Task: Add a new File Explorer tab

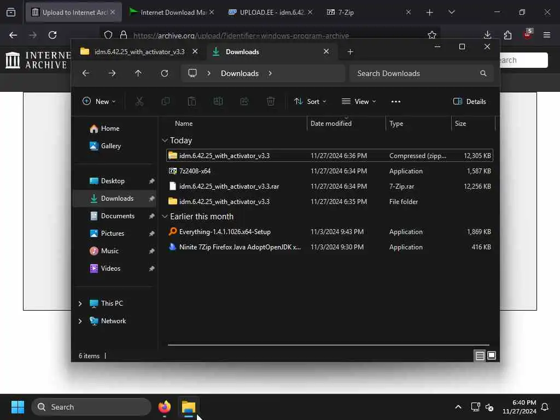Action: [351, 52]
